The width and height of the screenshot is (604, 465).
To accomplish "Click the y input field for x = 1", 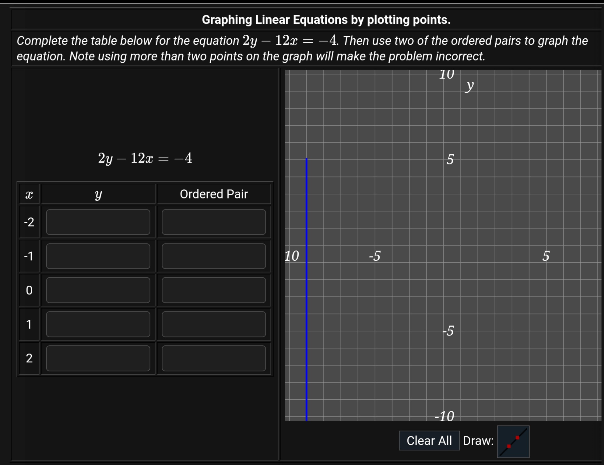I will pos(98,324).
